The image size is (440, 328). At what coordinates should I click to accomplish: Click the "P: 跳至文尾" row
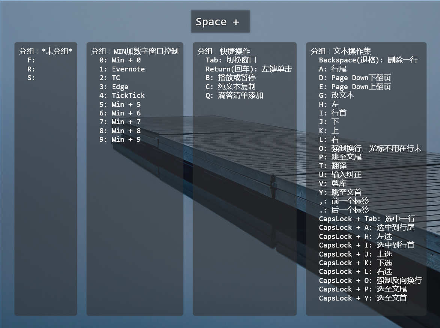[x=341, y=157]
